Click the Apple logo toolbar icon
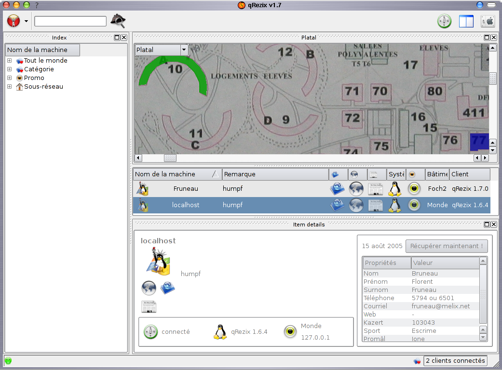 488,21
